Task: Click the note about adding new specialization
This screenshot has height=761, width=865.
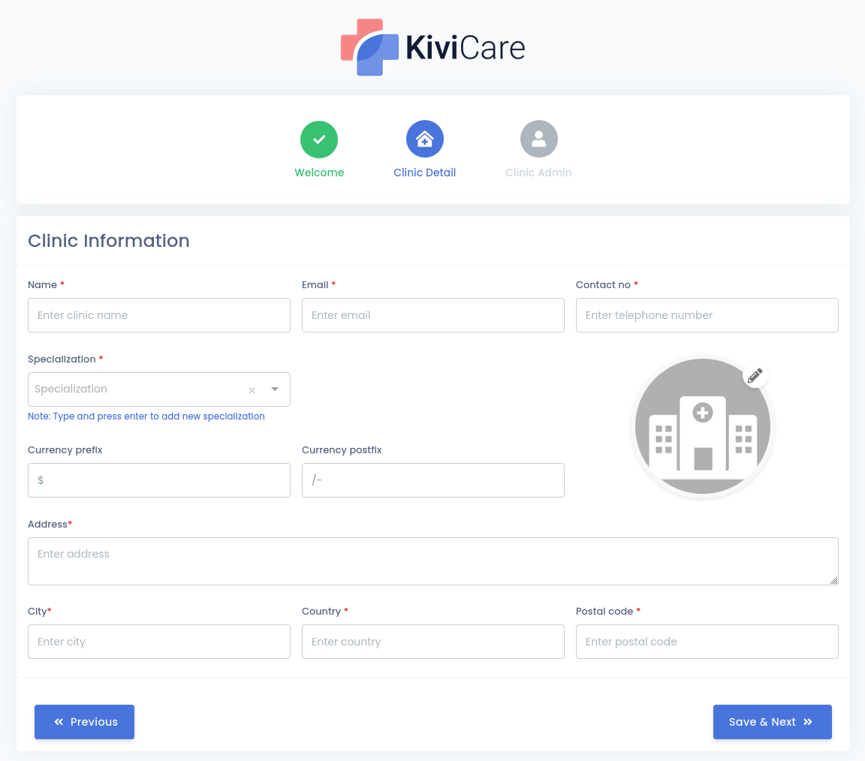Action: point(146,416)
